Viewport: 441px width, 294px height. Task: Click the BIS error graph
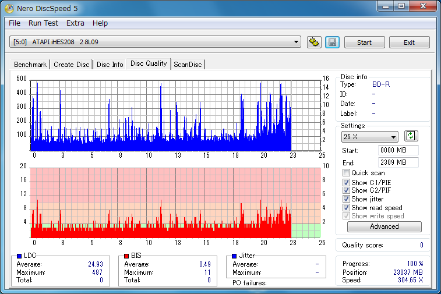pyautogui.click(x=175, y=203)
